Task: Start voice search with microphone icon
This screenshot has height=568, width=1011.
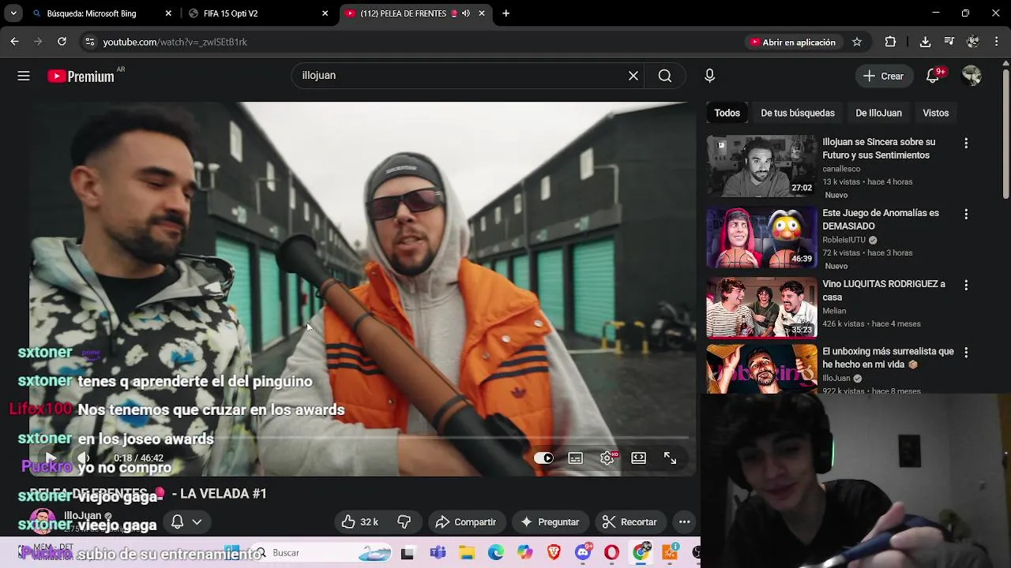Action: [x=709, y=76]
